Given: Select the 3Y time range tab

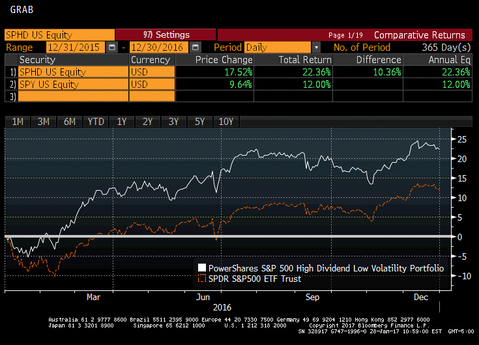Looking at the screenshot, I should click(173, 122).
